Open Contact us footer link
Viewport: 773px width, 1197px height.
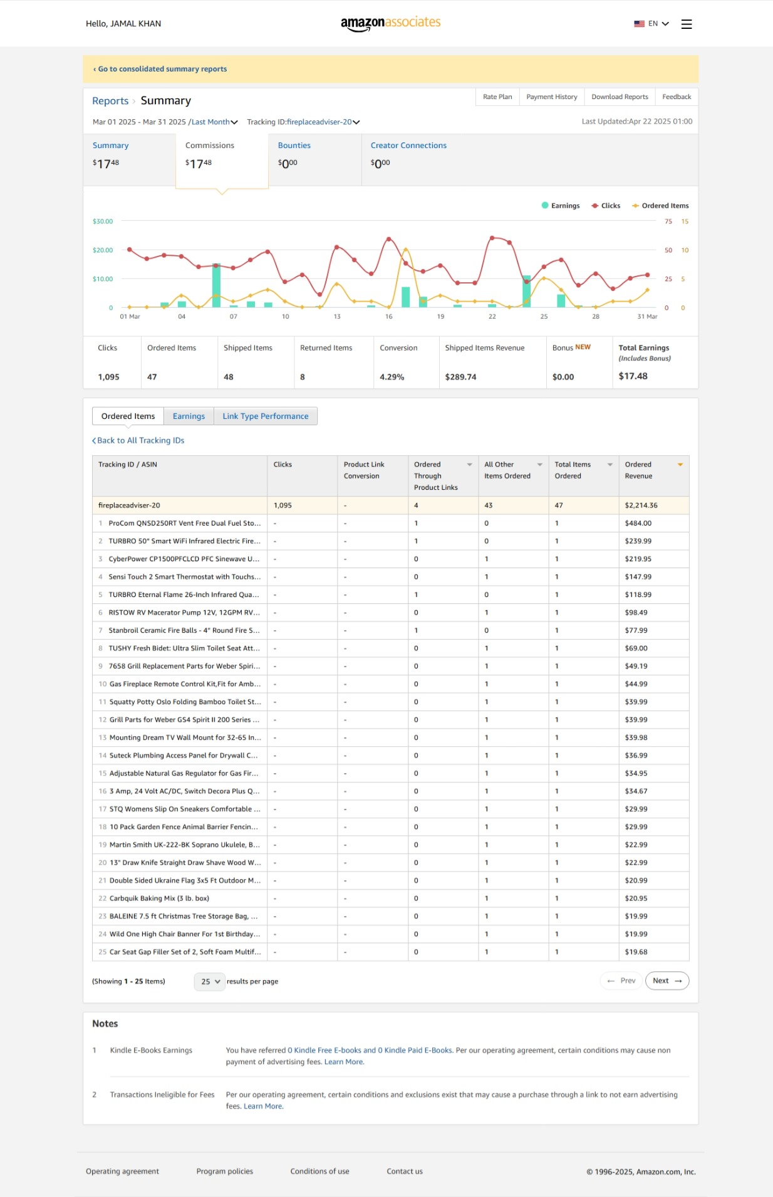405,1171
